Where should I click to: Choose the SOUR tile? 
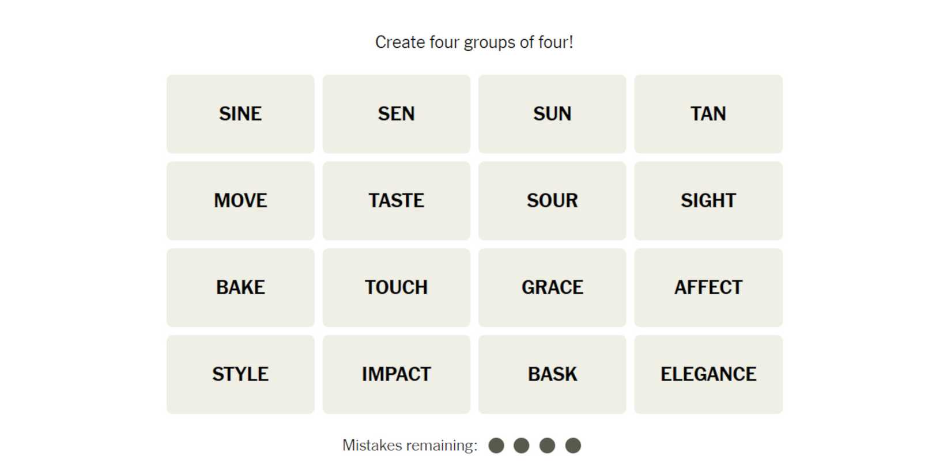[x=552, y=201]
